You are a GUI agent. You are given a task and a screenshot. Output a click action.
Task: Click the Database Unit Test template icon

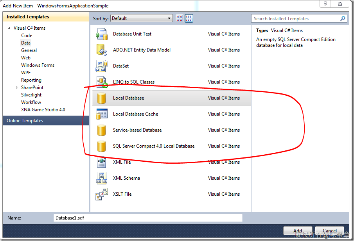click(x=102, y=34)
